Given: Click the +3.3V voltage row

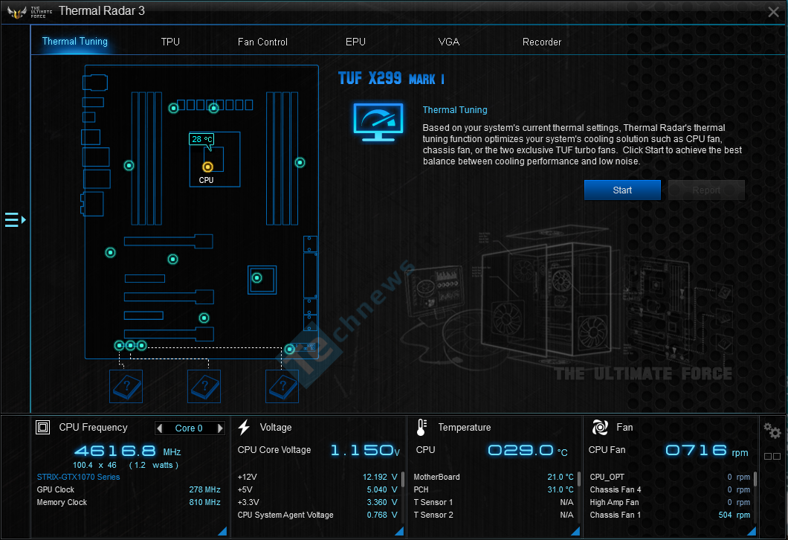Looking at the screenshot, I should (x=317, y=502).
